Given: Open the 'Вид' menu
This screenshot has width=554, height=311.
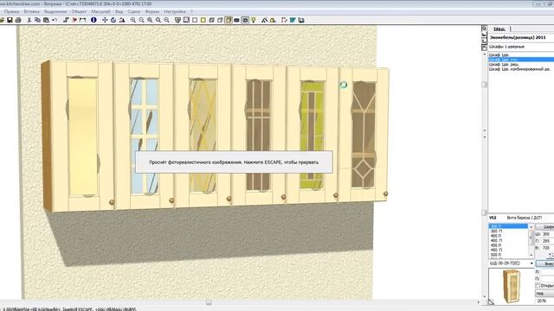Looking at the screenshot, I should click(x=119, y=11).
